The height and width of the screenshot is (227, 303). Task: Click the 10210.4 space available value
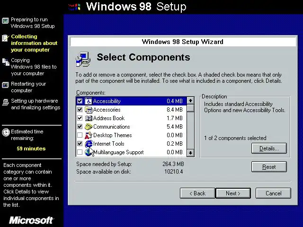pos(174,172)
